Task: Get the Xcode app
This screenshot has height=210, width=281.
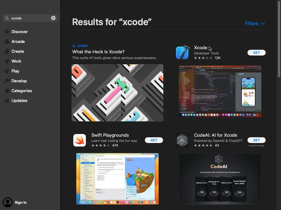Action: click(x=257, y=53)
